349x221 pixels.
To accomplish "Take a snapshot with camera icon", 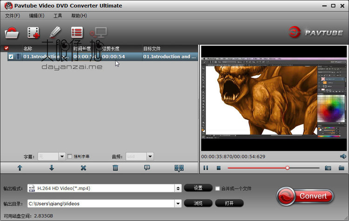I will 328,168.
